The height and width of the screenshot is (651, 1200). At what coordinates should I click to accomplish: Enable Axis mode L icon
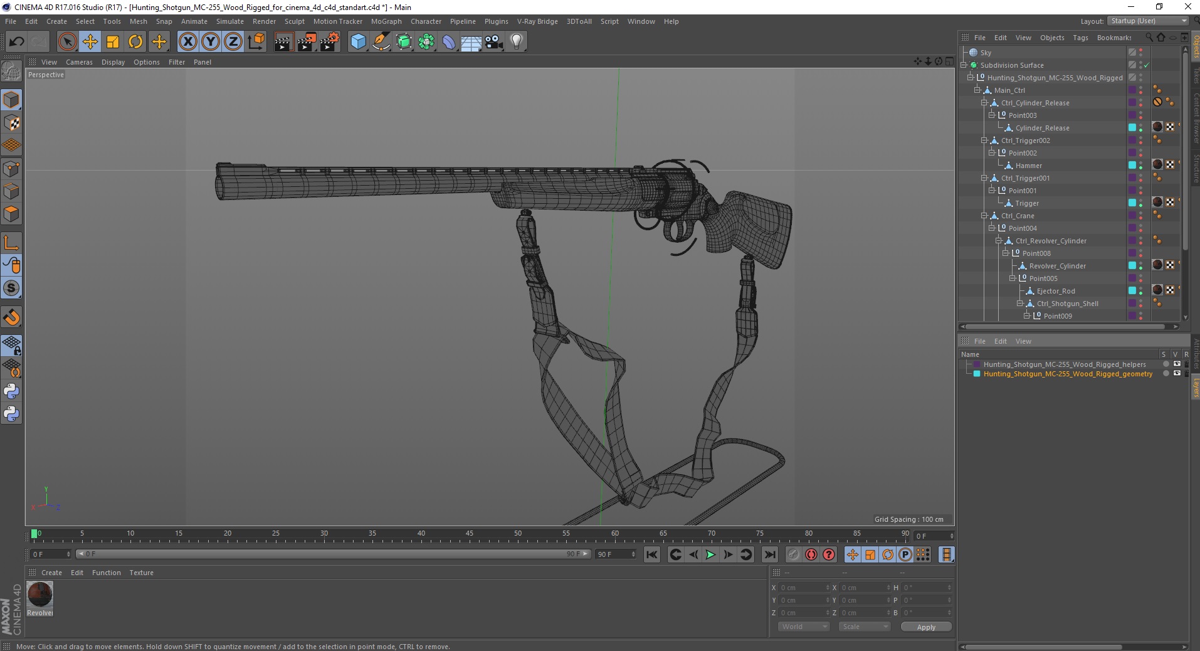tap(11, 242)
